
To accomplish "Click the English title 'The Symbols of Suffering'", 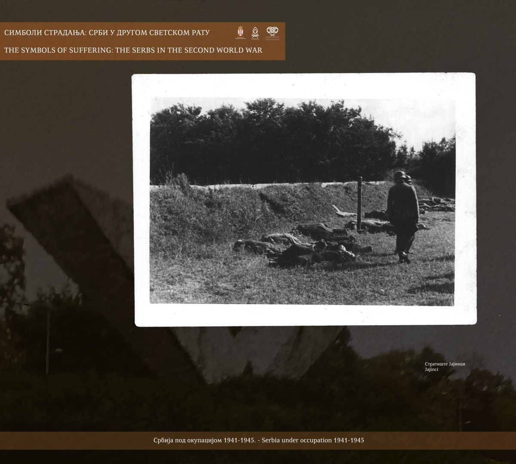I will coord(133,50).
